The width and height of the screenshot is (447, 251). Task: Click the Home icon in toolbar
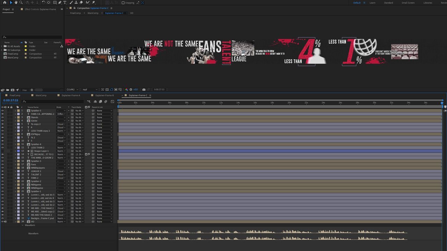click(x=5, y=2)
